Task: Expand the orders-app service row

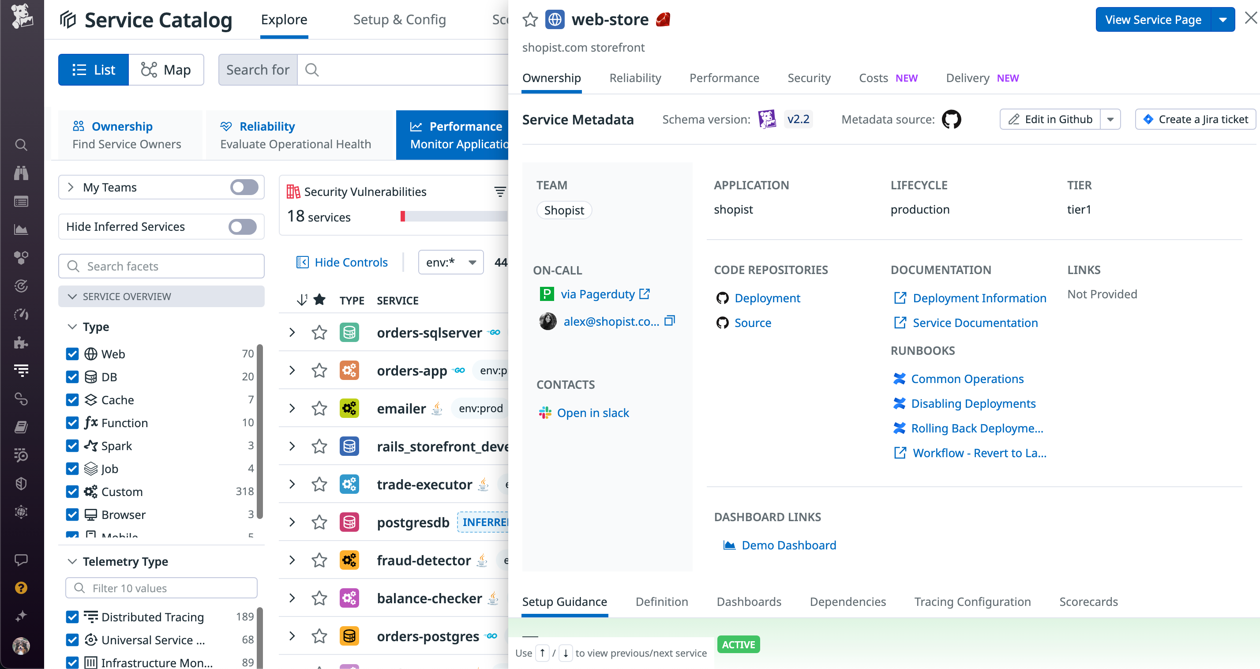Action: pyautogui.click(x=292, y=371)
